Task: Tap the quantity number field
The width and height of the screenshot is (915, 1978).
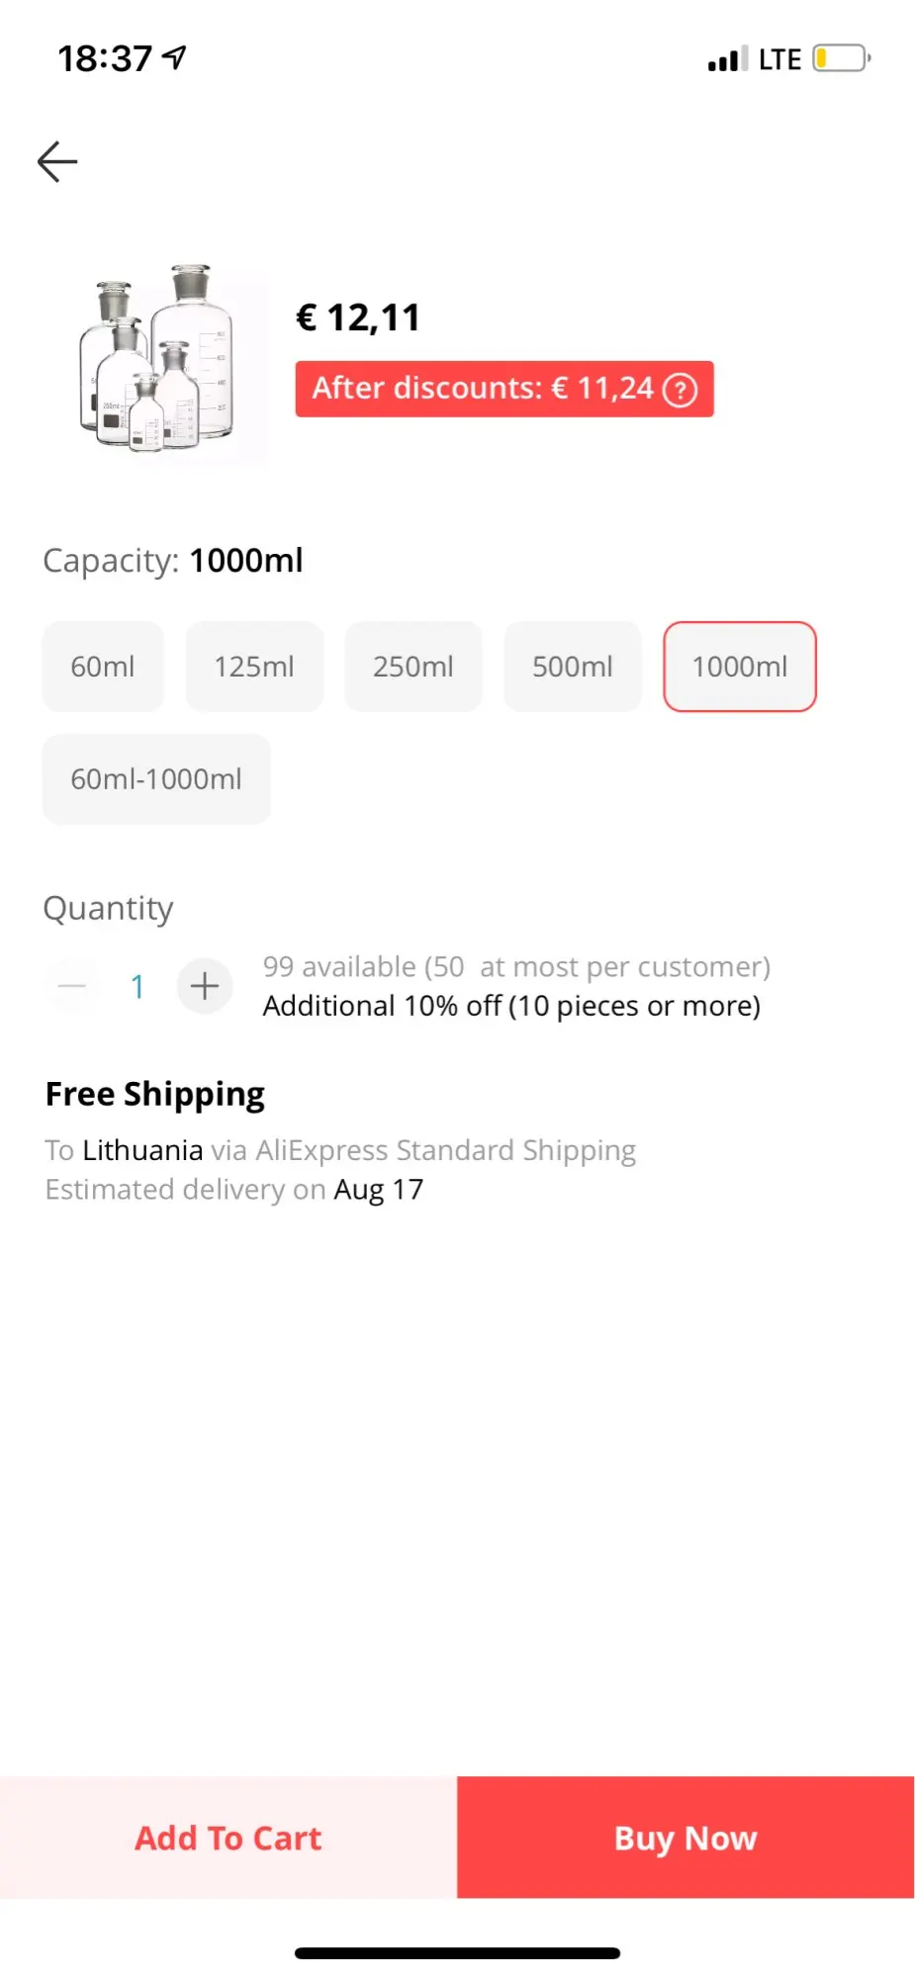Action: [138, 986]
